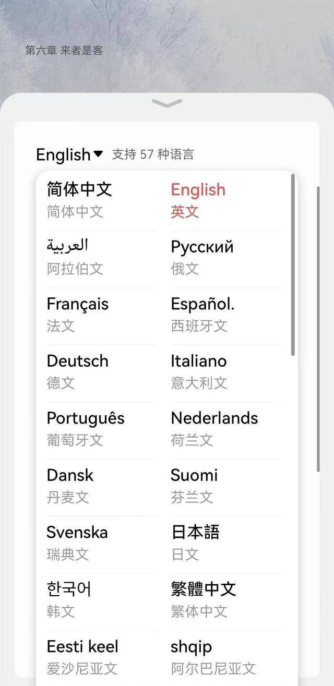Choose Español as the language
334x686 pixels.
[202, 314]
